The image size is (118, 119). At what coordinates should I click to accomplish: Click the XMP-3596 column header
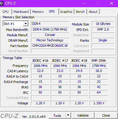tap(98, 61)
